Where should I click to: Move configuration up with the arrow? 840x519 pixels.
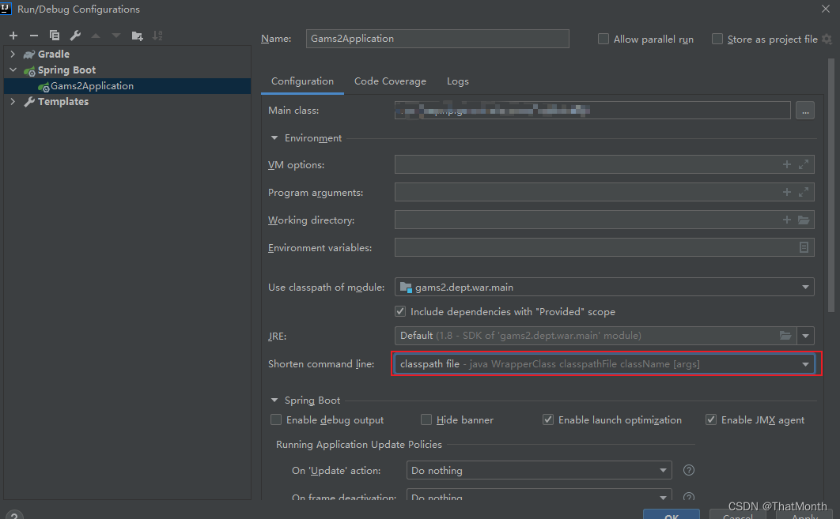point(96,36)
